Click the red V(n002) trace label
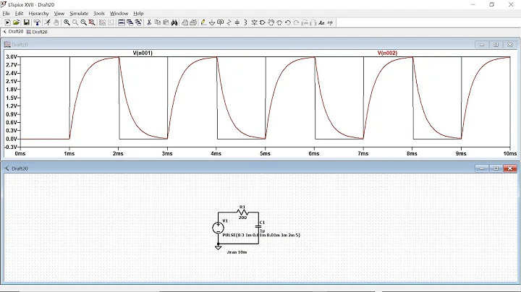Screen dimensions: 521x292 coord(387,53)
